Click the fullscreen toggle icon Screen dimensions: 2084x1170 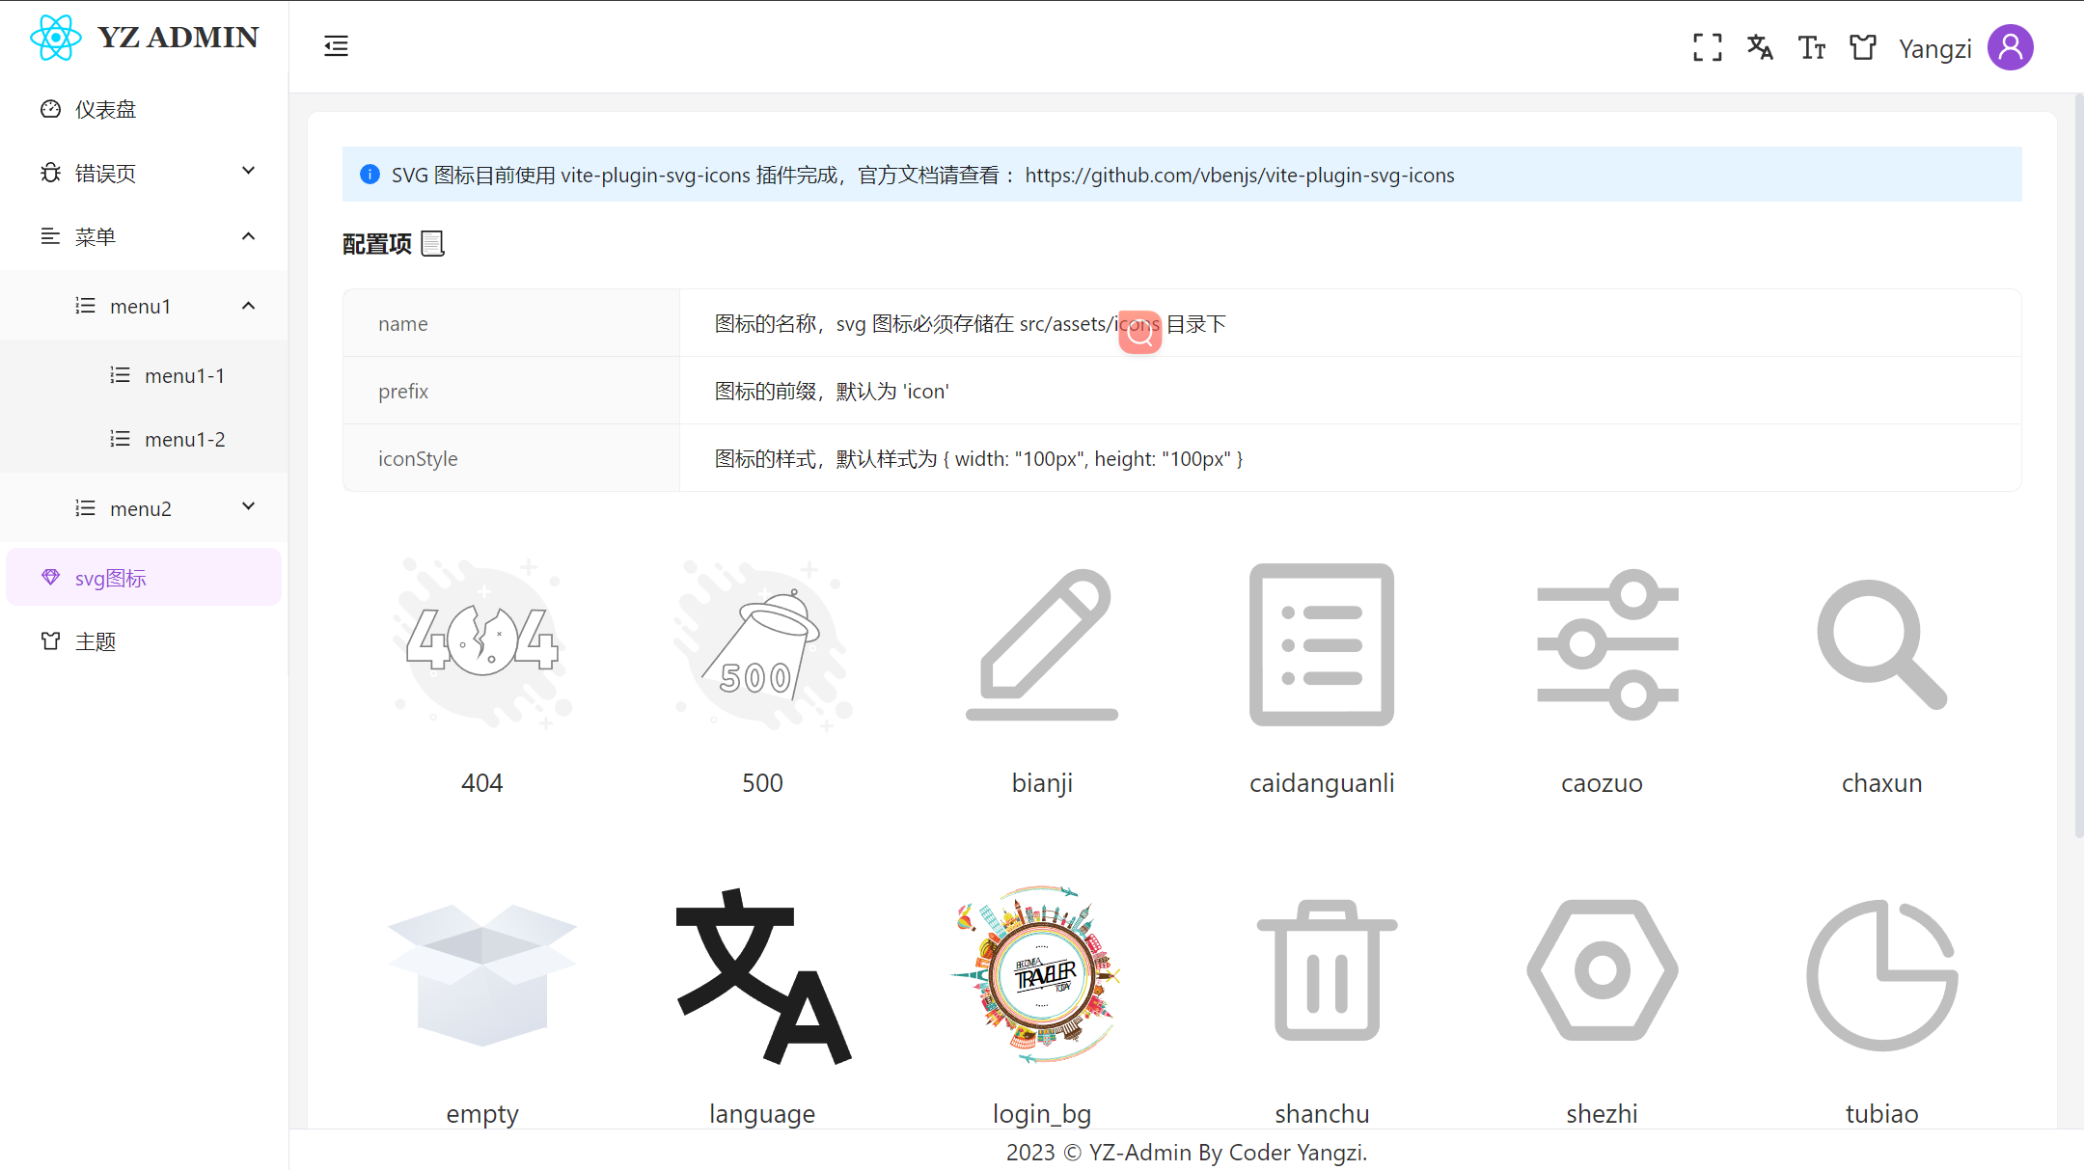click(1707, 47)
